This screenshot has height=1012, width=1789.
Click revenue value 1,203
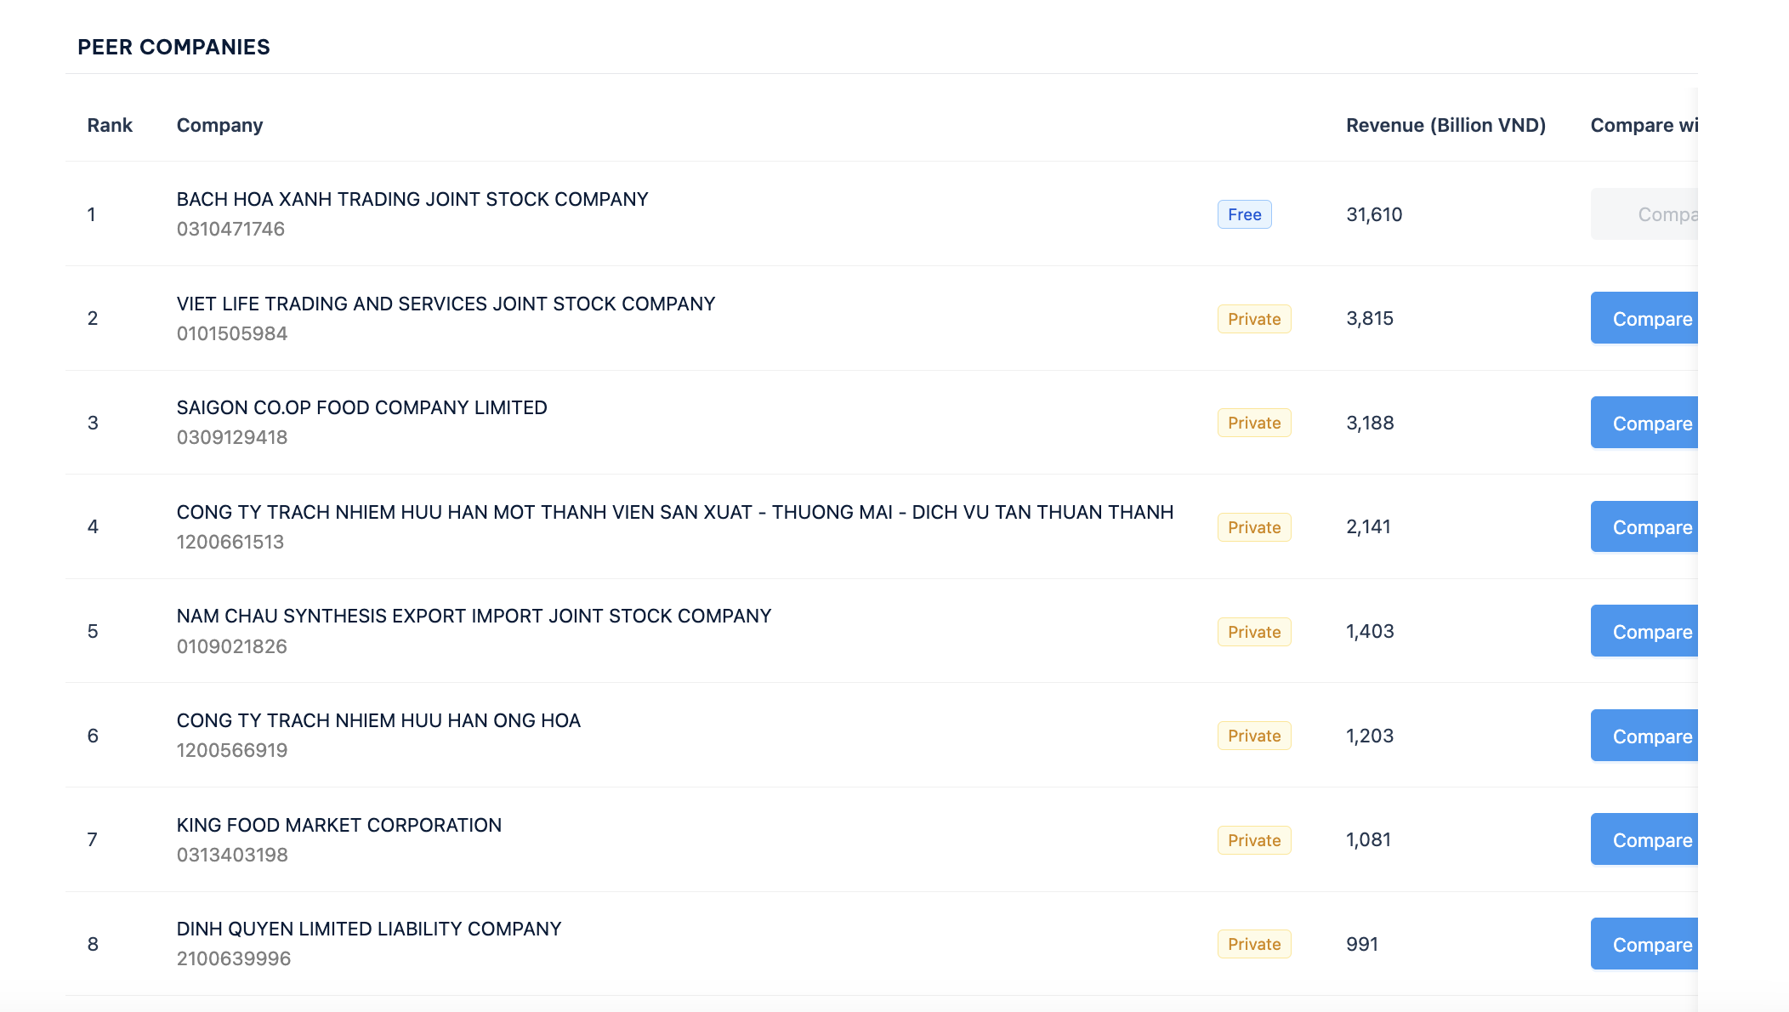1370,736
